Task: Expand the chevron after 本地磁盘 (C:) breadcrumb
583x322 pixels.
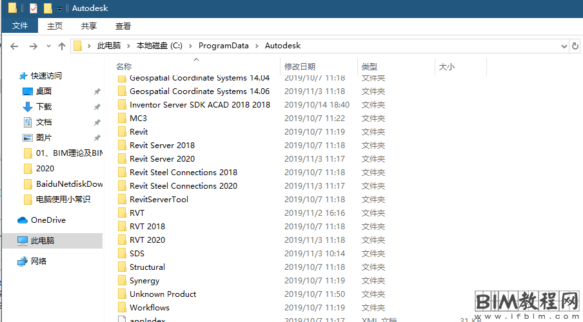Action: coord(190,46)
